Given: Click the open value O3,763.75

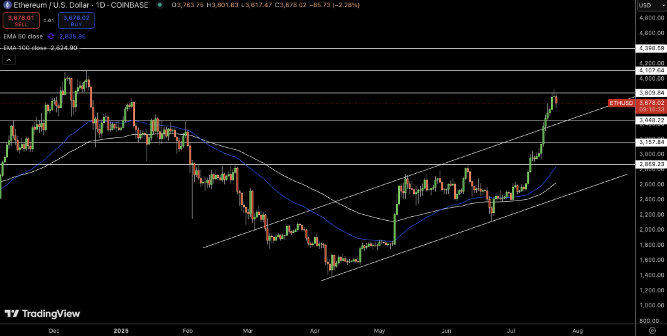Looking at the screenshot, I should point(188,5).
